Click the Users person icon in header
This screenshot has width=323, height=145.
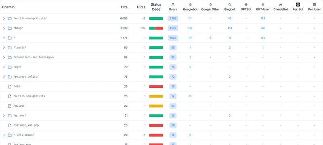(x=173, y=4)
